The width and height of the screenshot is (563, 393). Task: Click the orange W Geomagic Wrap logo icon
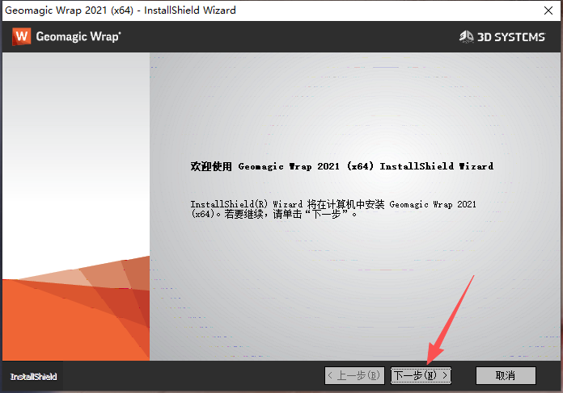22,36
